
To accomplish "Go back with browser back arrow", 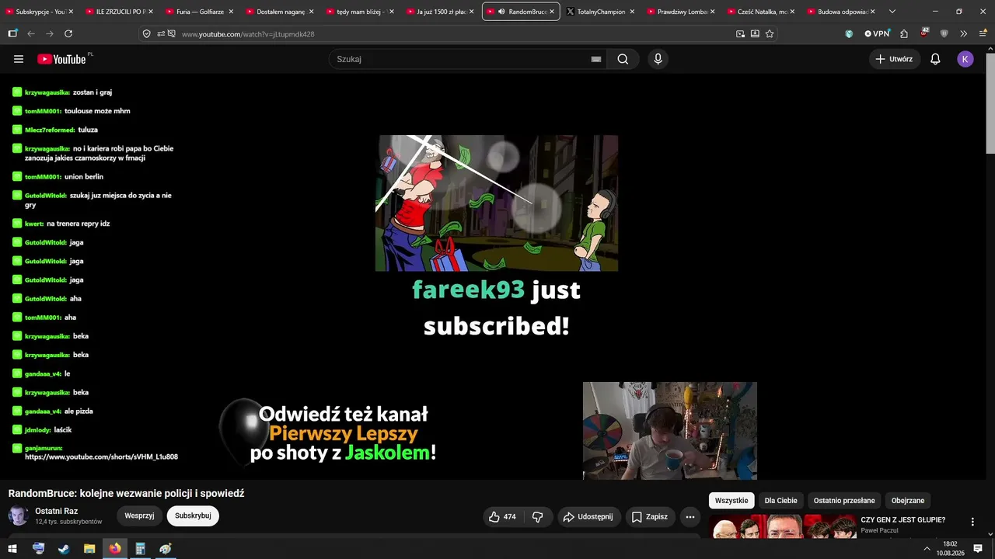I will [x=31, y=34].
